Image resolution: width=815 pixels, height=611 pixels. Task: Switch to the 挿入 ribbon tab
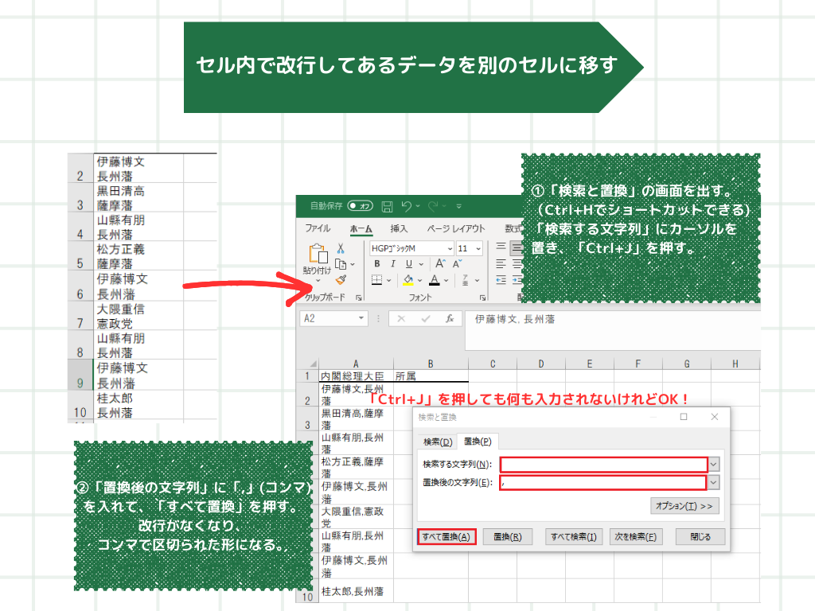coord(398,228)
